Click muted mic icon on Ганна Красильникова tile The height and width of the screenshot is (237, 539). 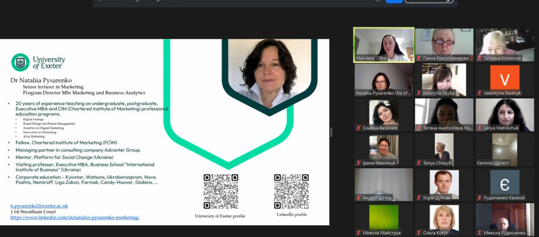pos(419,58)
